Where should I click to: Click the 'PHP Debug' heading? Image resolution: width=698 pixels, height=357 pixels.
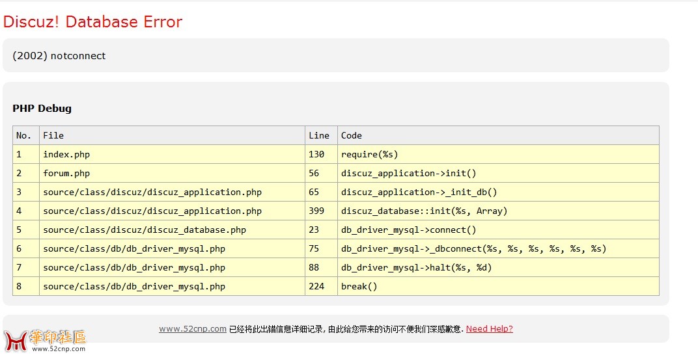coord(42,109)
